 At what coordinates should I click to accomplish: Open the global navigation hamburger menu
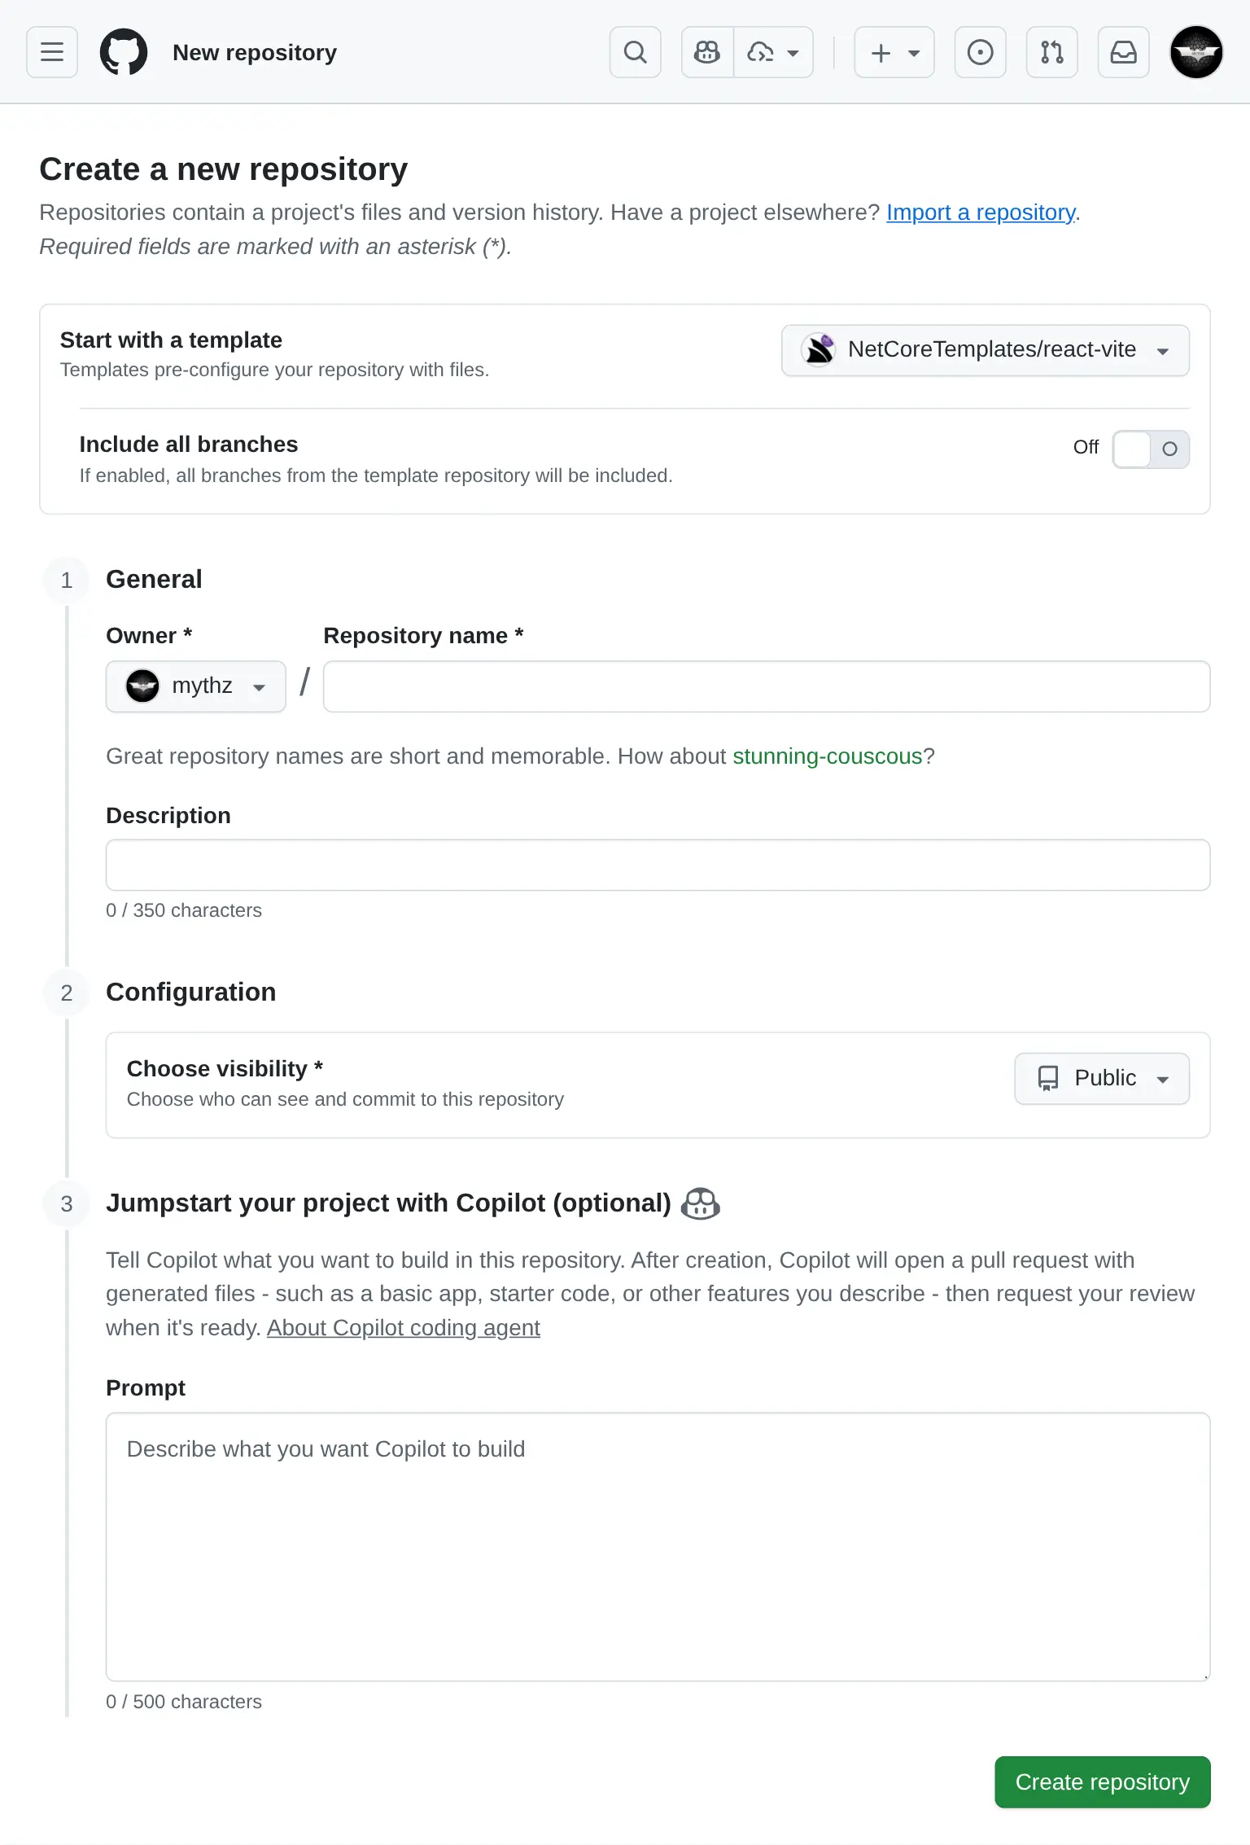click(51, 52)
